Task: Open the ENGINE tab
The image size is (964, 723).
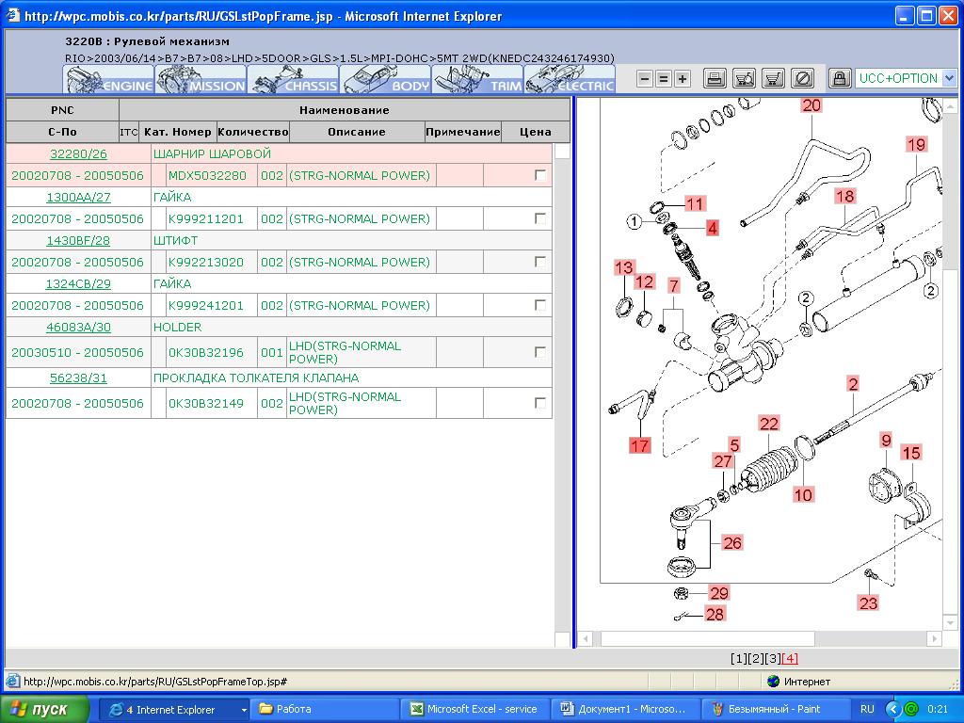Action: click(x=107, y=79)
